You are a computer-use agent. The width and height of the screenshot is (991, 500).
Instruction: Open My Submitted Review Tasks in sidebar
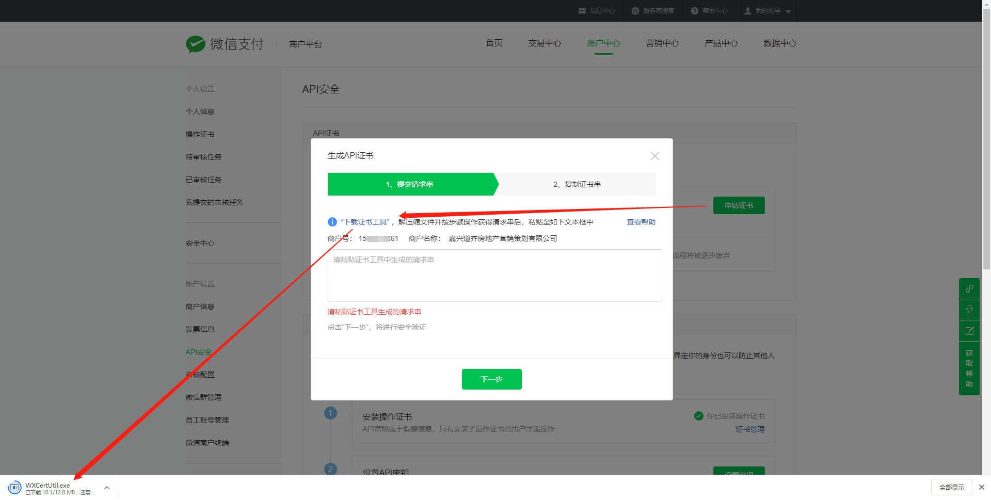pyautogui.click(x=214, y=202)
